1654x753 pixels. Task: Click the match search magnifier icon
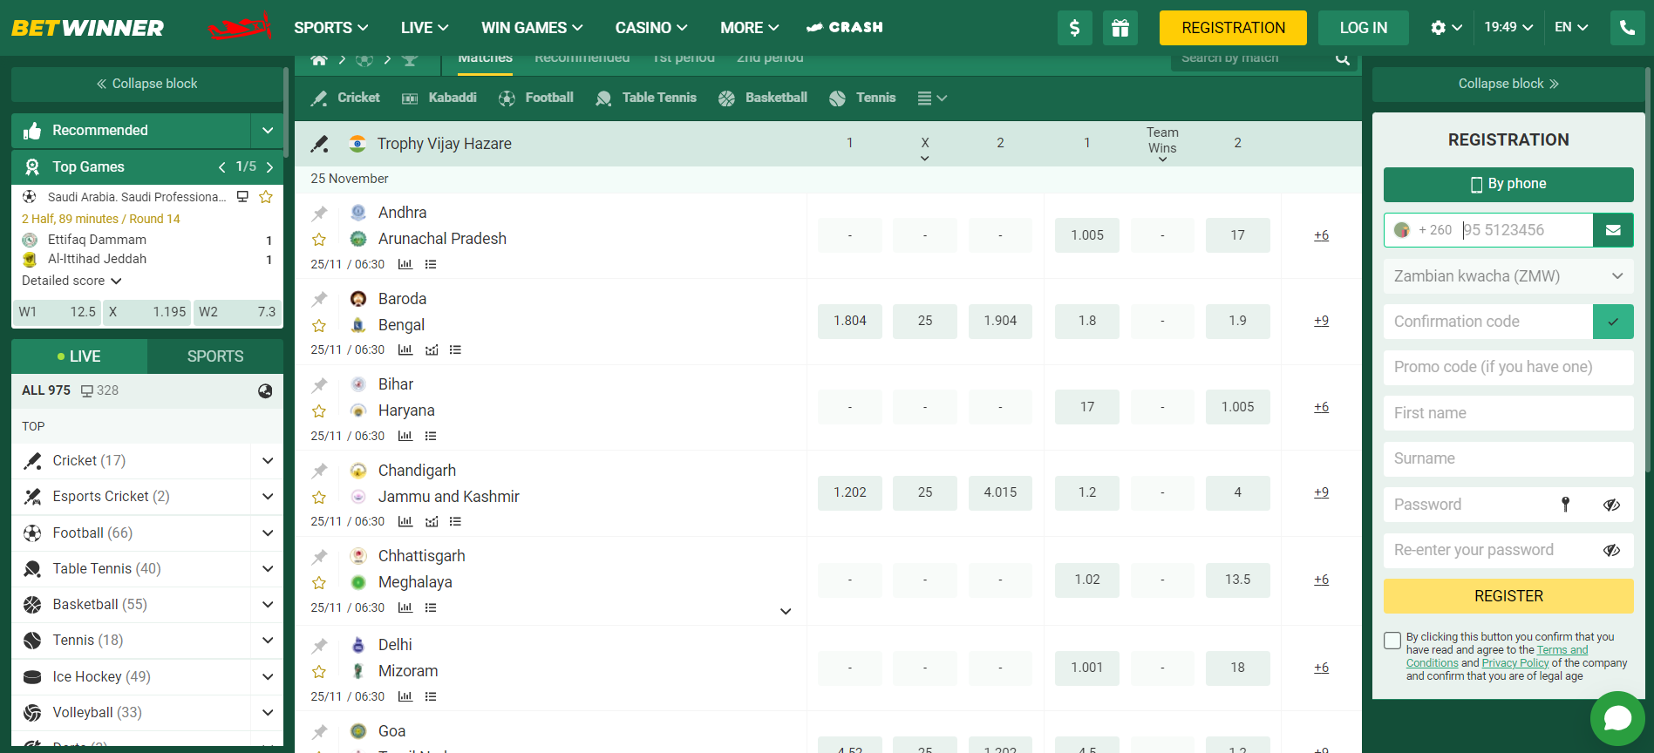point(1343,59)
